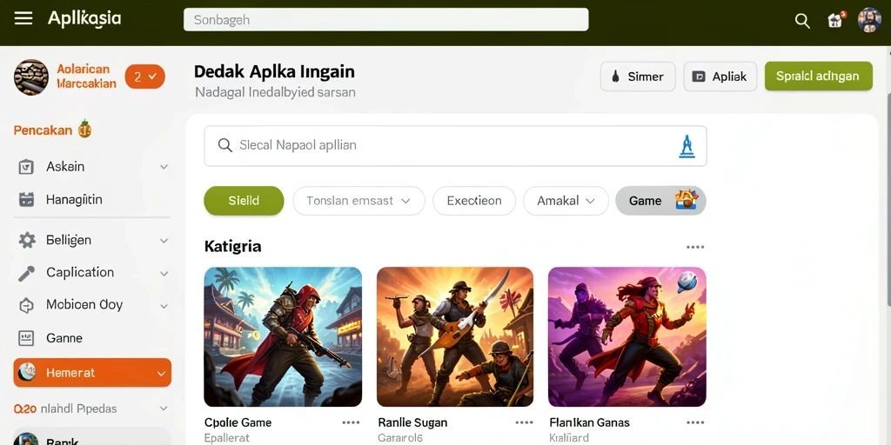Click the Katigria heading text
Screen dimensions: 891x445
(232, 246)
